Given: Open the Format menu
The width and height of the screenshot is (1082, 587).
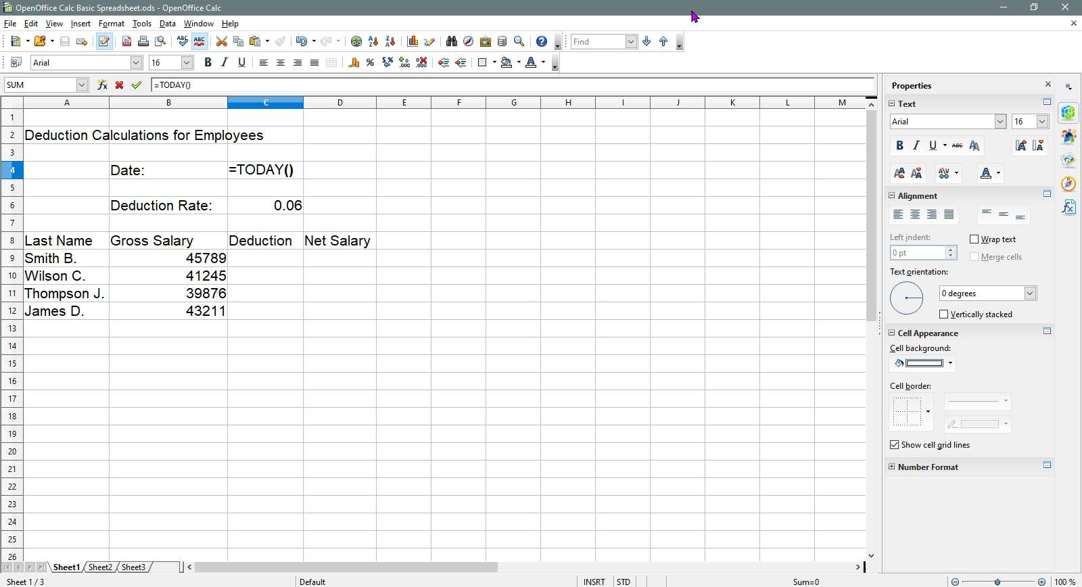Looking at the screenshot, I should pos(112,23).
